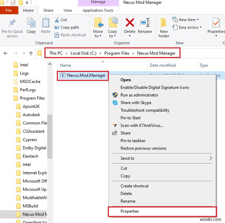This screenshot has height=223, width=225.
Task: Click Local Disk (C:) breadcrumb
Action: pos(83,53)
